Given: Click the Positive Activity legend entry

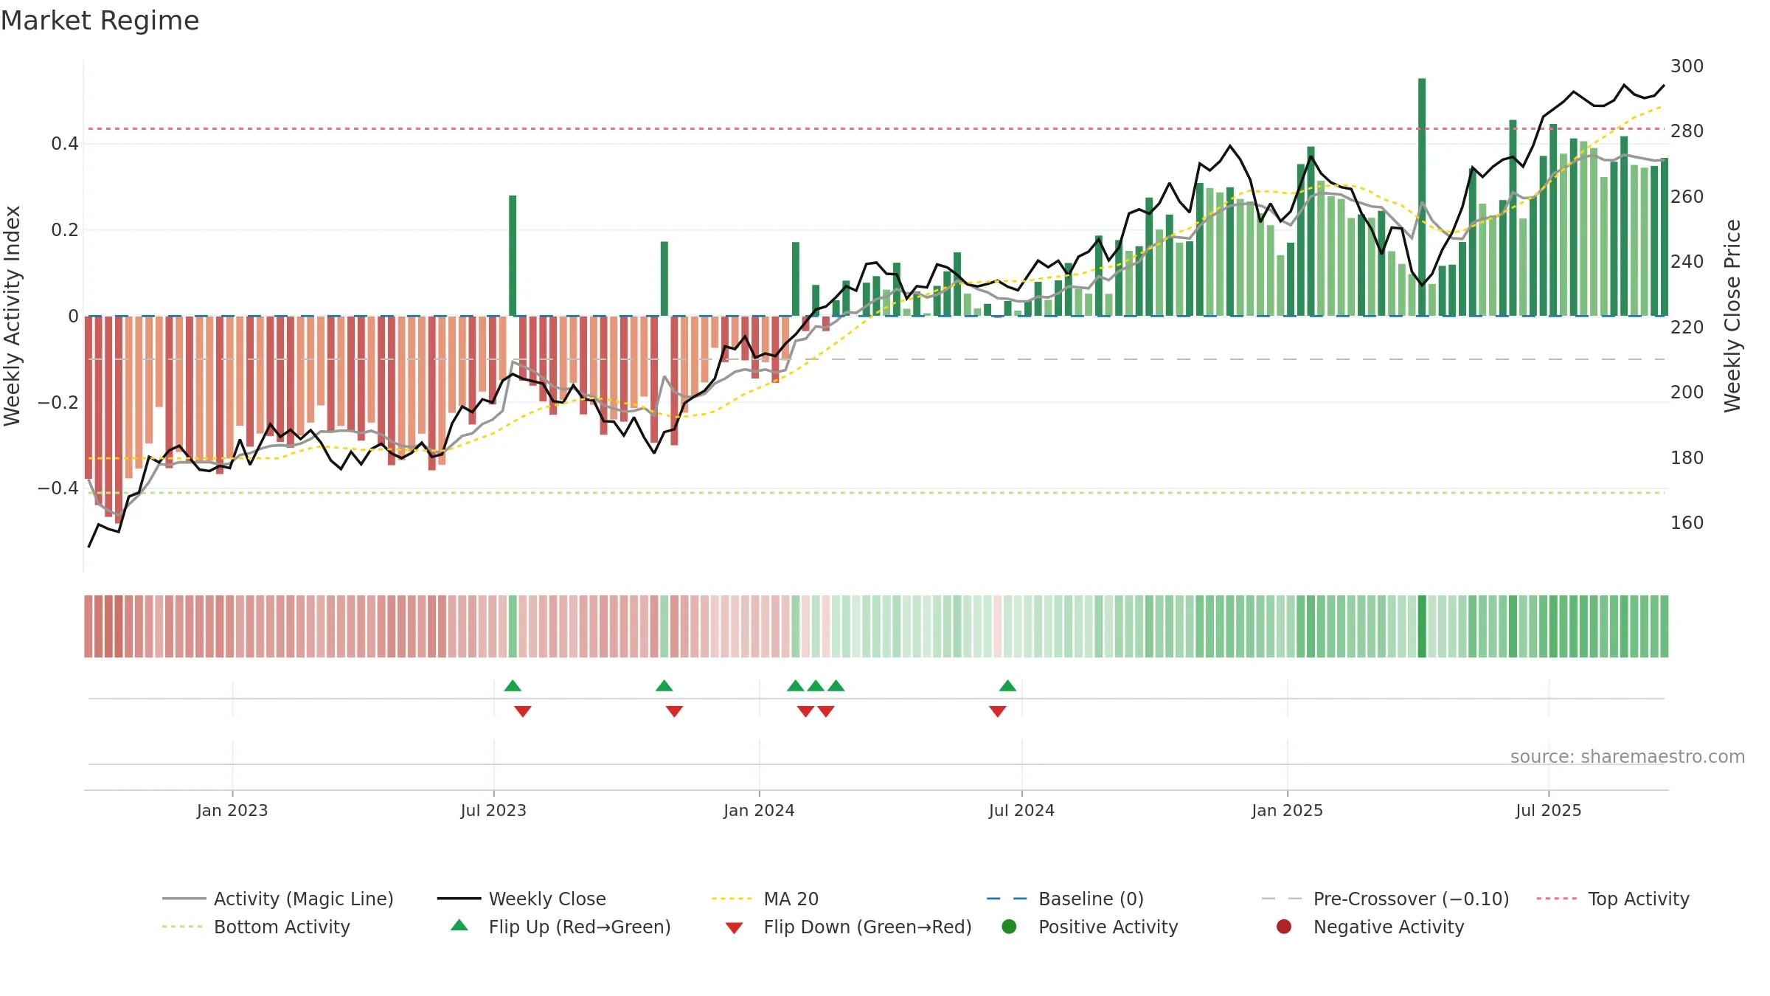Looking at the screenshot, I should click(1090, 927).
